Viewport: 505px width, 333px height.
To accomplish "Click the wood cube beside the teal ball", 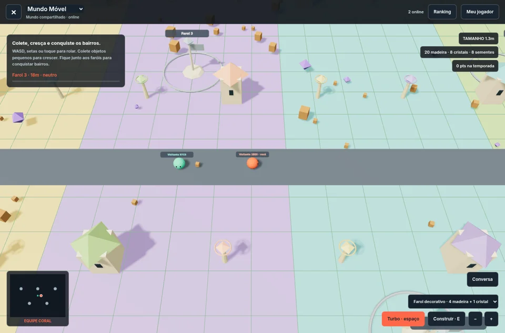I will [198, 164].
